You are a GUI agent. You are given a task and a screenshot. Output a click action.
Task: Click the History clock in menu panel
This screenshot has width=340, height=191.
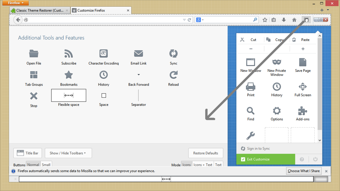277,87
